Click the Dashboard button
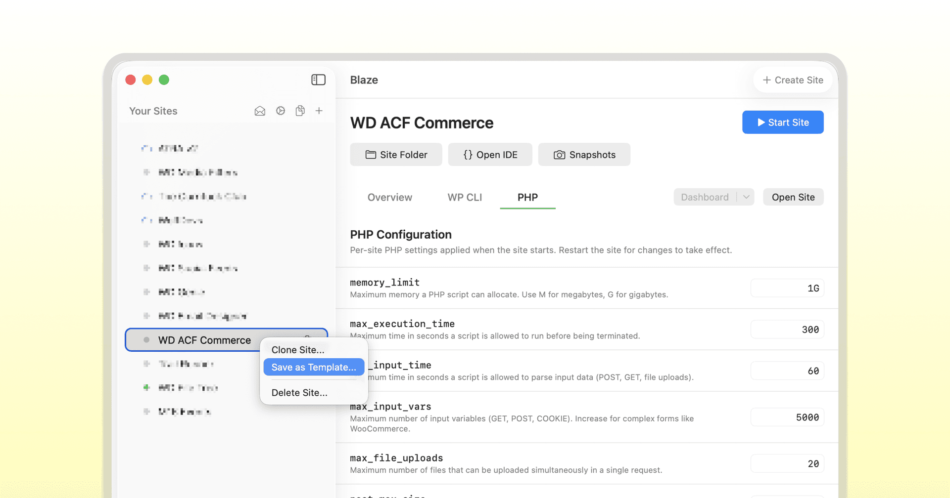Screen dimensions: 950x498 [x=705, y=197]
